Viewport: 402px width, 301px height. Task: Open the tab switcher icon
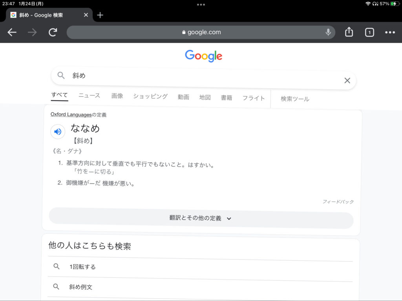(369, 33)
